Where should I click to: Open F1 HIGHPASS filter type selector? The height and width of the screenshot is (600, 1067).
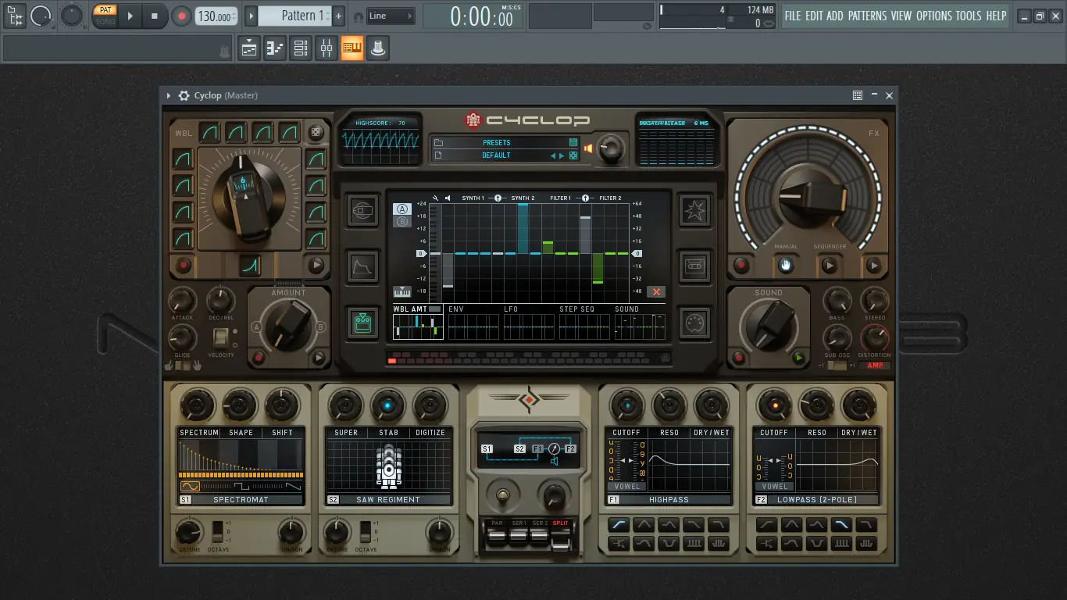[x=669, y=499]
